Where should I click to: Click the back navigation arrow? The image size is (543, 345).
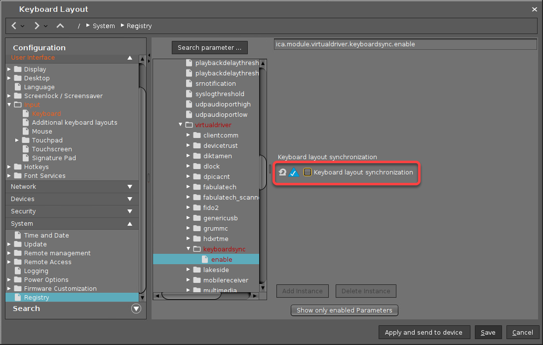tap(14, 26)
